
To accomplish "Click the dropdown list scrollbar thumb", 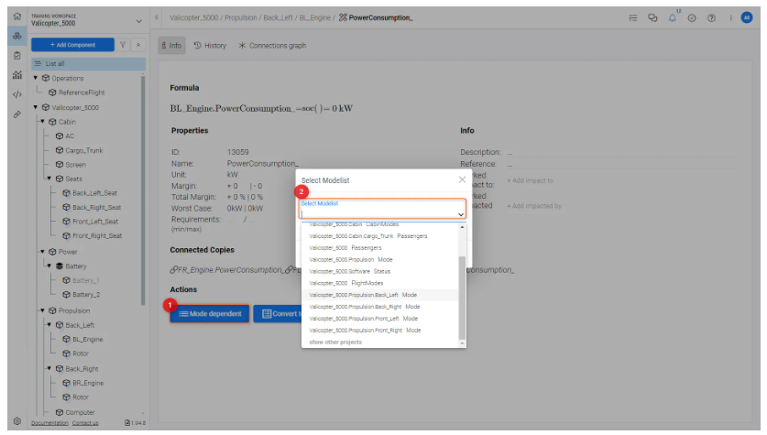I will click(x=462, y=297).
